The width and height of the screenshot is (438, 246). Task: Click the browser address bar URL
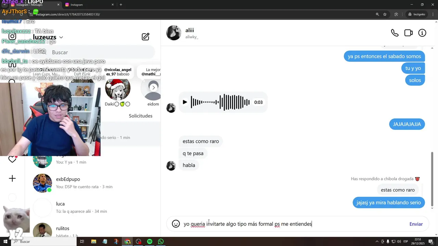click(68, 14)
